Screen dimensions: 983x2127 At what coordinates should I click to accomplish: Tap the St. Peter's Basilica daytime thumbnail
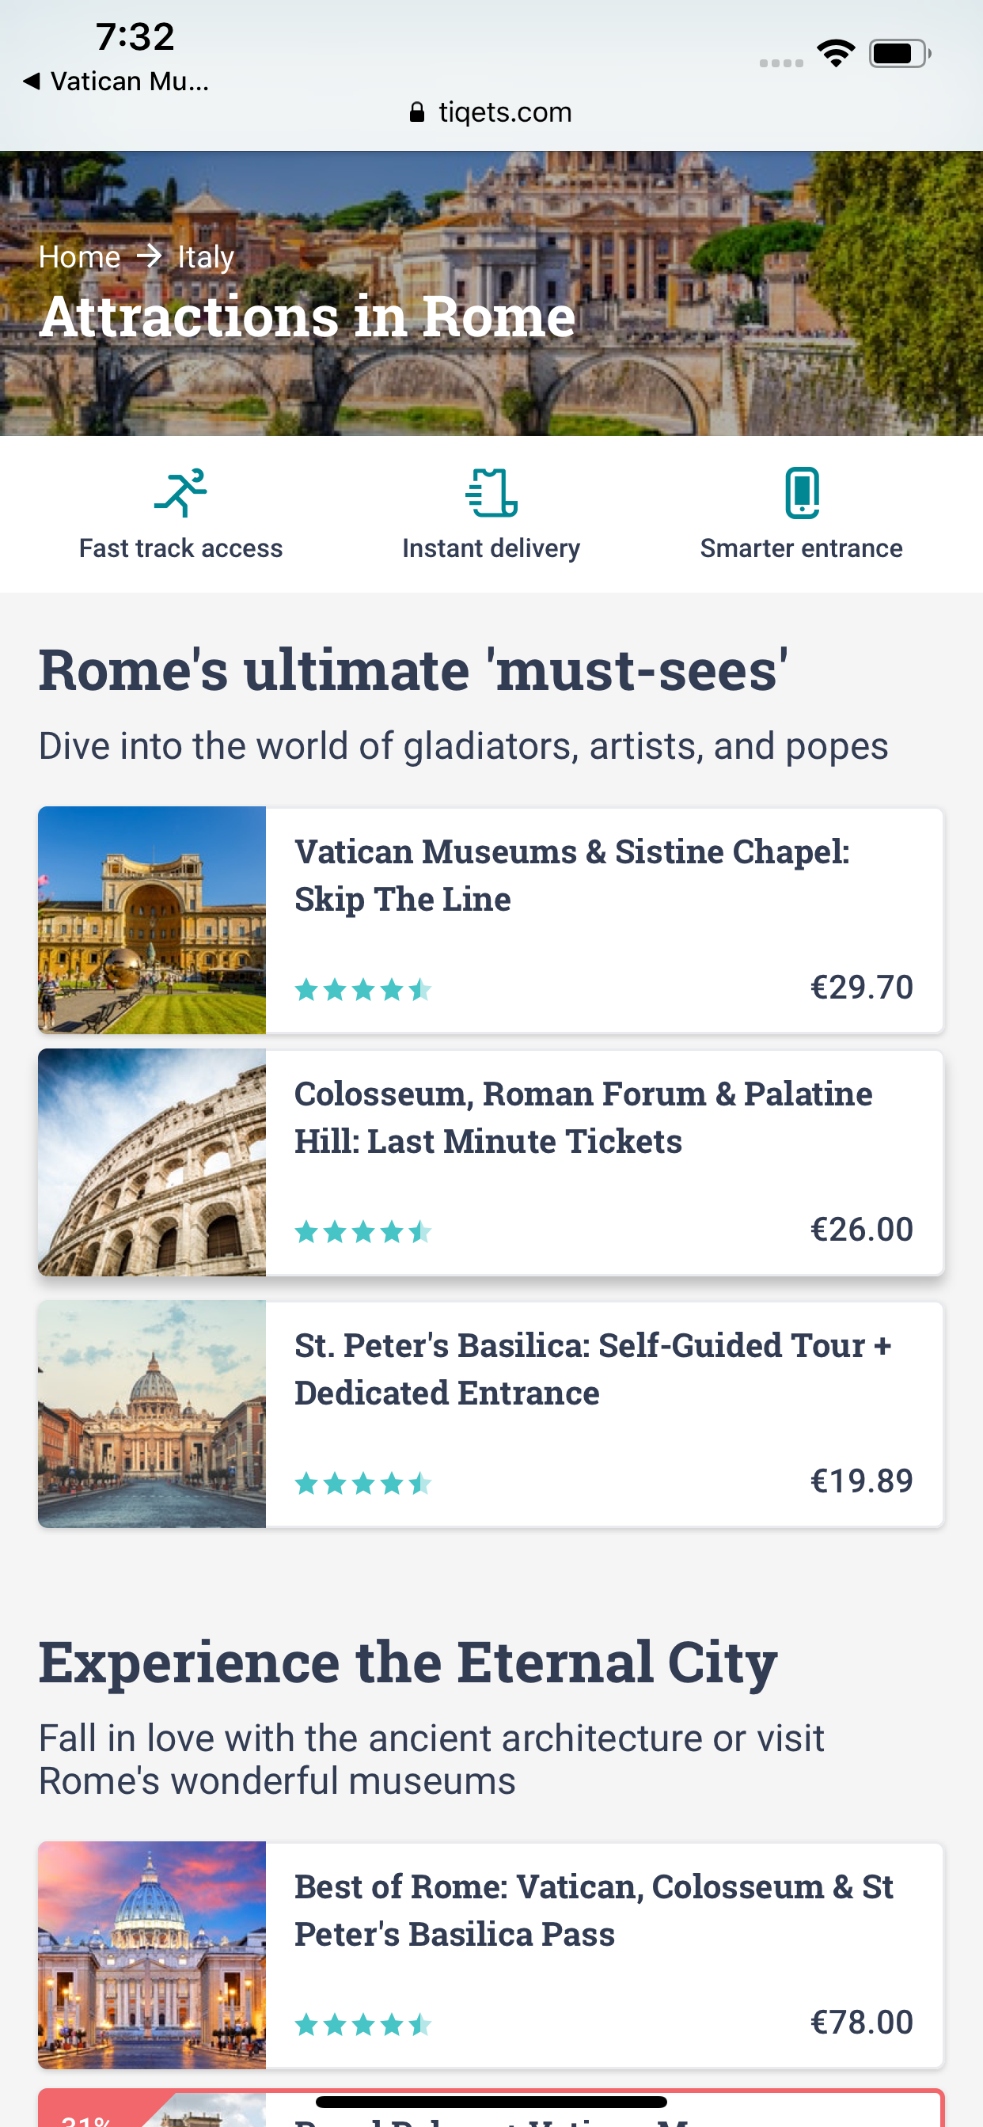(x=152, y=1413)
